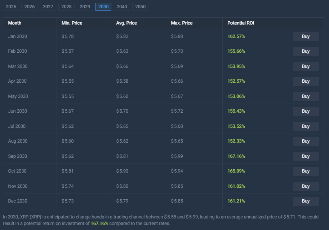Image resolution: width=329 pixels, height=230 pixels.
Task: Click Buy for Aug 2030
Action: click(x=306, y=141)
